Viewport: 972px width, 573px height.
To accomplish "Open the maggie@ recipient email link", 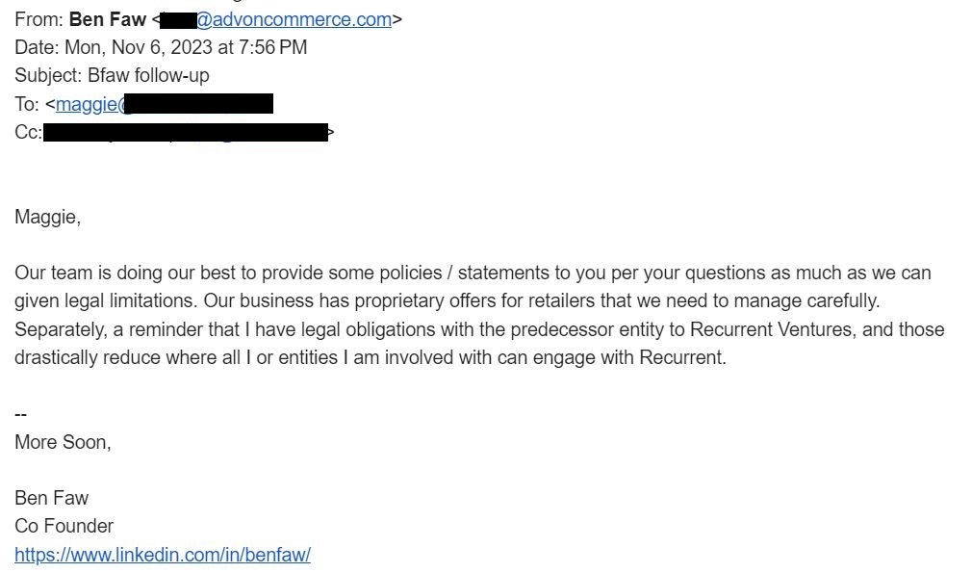I will click(89, 104).
